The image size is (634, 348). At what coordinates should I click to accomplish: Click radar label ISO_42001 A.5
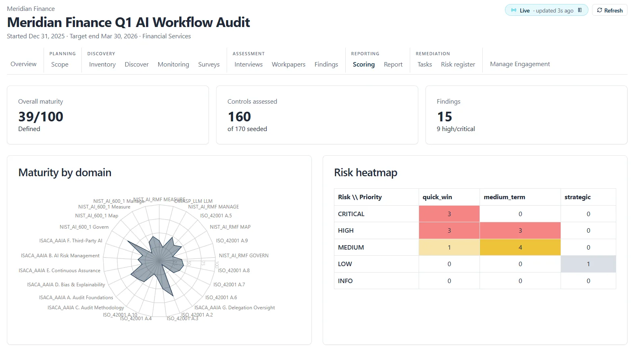[216, 216]
